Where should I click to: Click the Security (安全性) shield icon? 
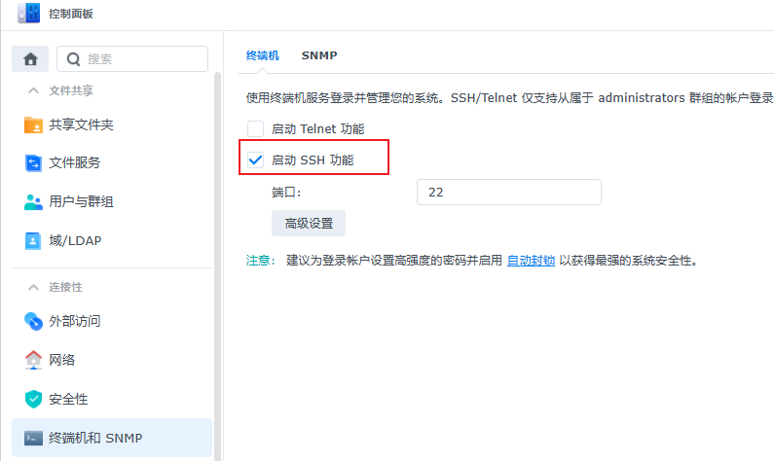(x=33, y=399)
